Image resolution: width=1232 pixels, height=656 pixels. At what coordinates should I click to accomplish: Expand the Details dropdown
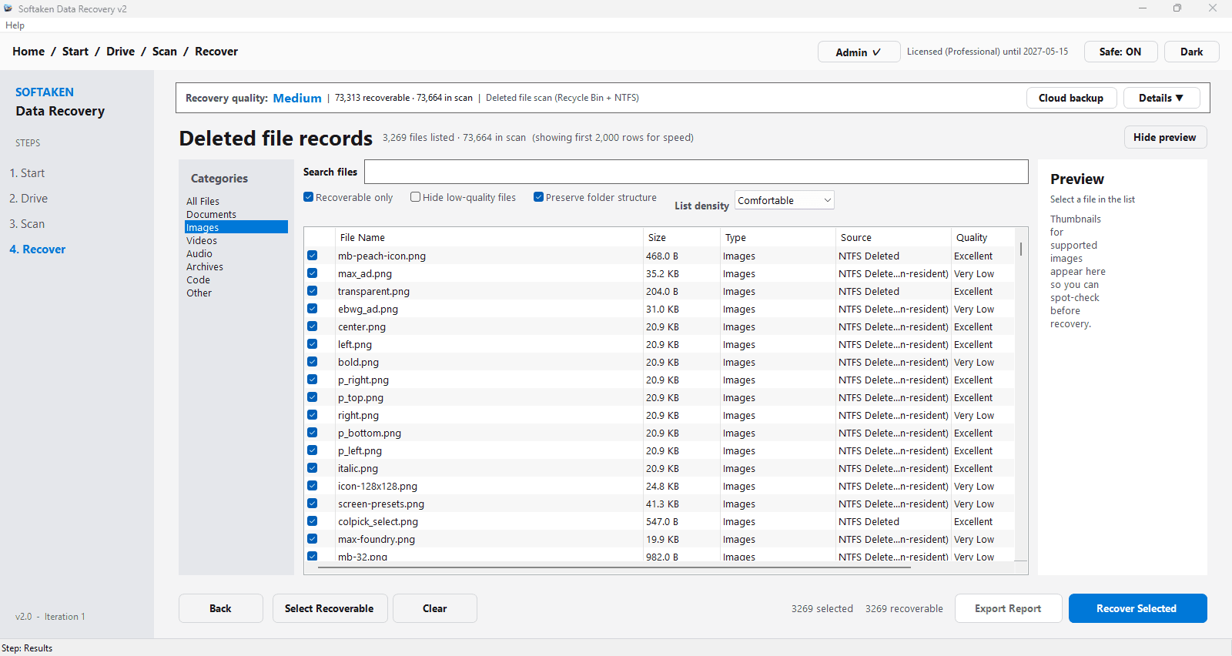[1161, 98]
